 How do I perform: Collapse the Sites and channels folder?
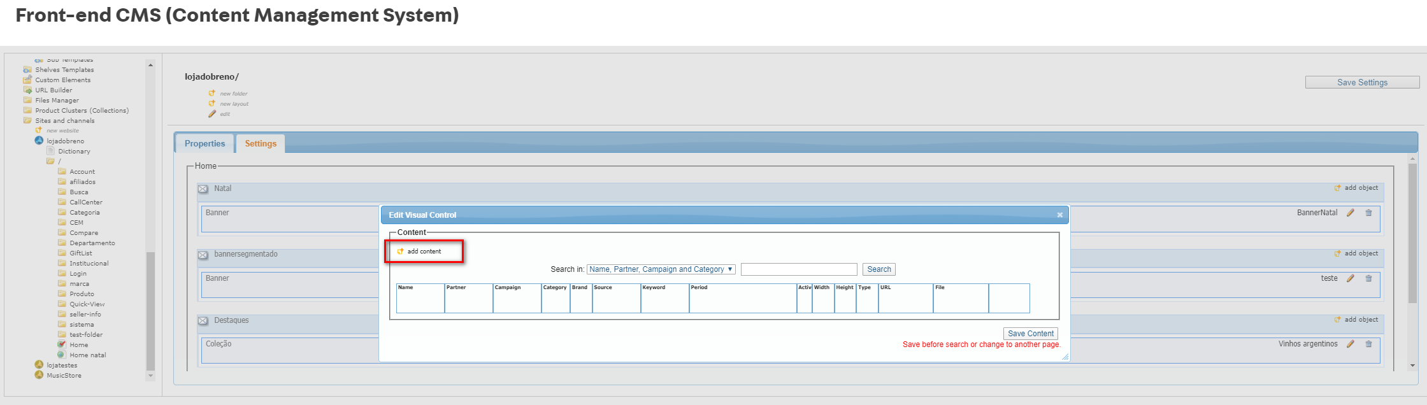click(x=27, y=120)
